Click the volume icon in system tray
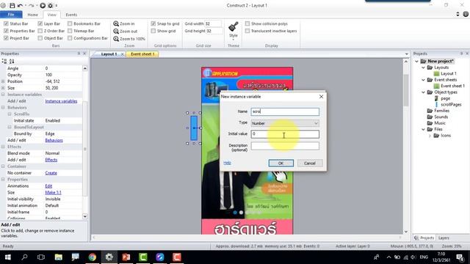The width and height of the screenshot is (470, 264). coord(413,257)
